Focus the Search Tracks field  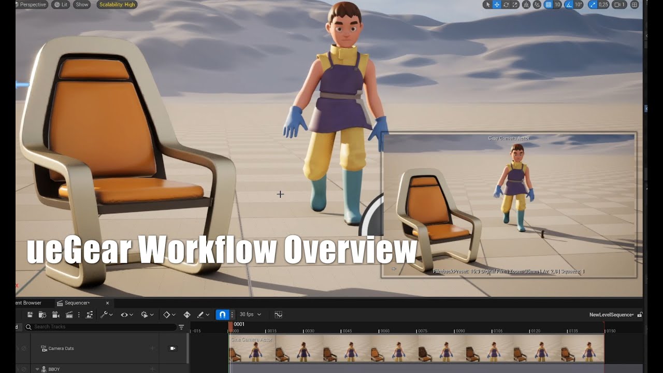coord(100,327)
